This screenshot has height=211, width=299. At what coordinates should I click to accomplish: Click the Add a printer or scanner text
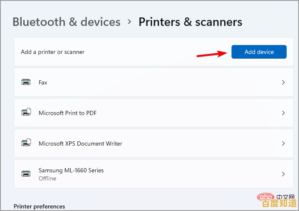(x=53, y=52)
